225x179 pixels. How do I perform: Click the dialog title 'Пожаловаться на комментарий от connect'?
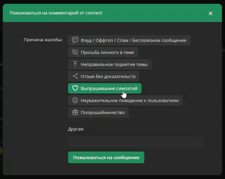pyautogui.click(x=56, y=13)
